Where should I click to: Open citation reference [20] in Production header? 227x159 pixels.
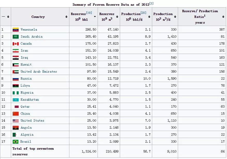(143, 13)
